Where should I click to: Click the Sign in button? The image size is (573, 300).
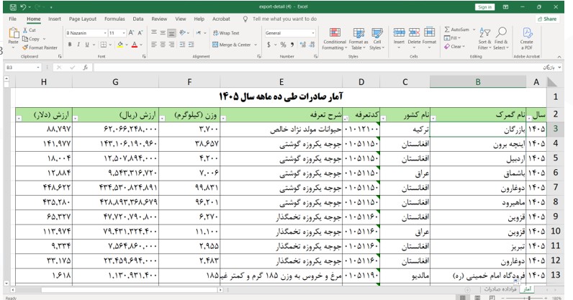coord(484,7)
